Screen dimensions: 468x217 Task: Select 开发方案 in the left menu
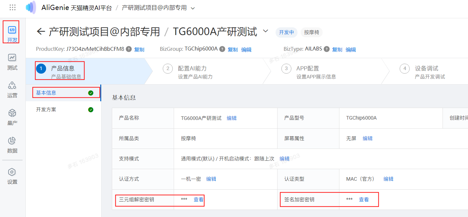tap(63, 110)
